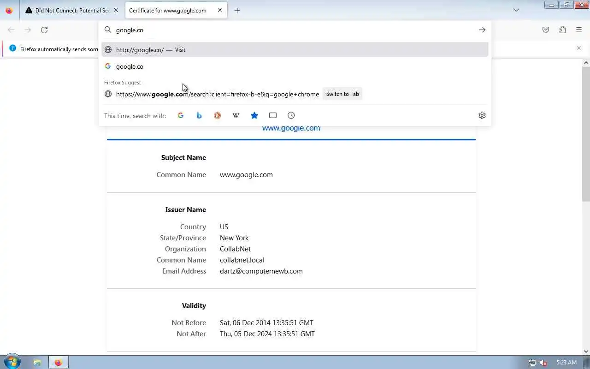Image resolution: width=590 pixels, height=369 pixels.
Task: Click the info icon in notification bar
Action: click(x=12, y=48)
